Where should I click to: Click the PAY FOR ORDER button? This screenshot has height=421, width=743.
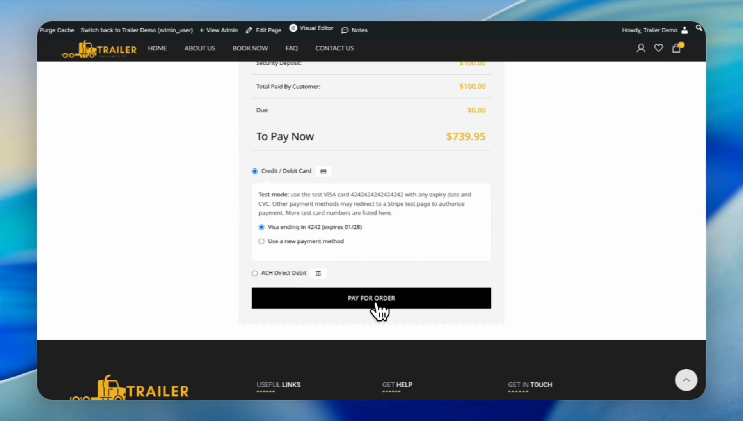pos(371,298)
